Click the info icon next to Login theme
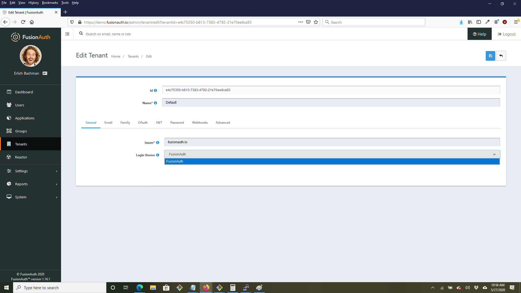 pos(158,155)
